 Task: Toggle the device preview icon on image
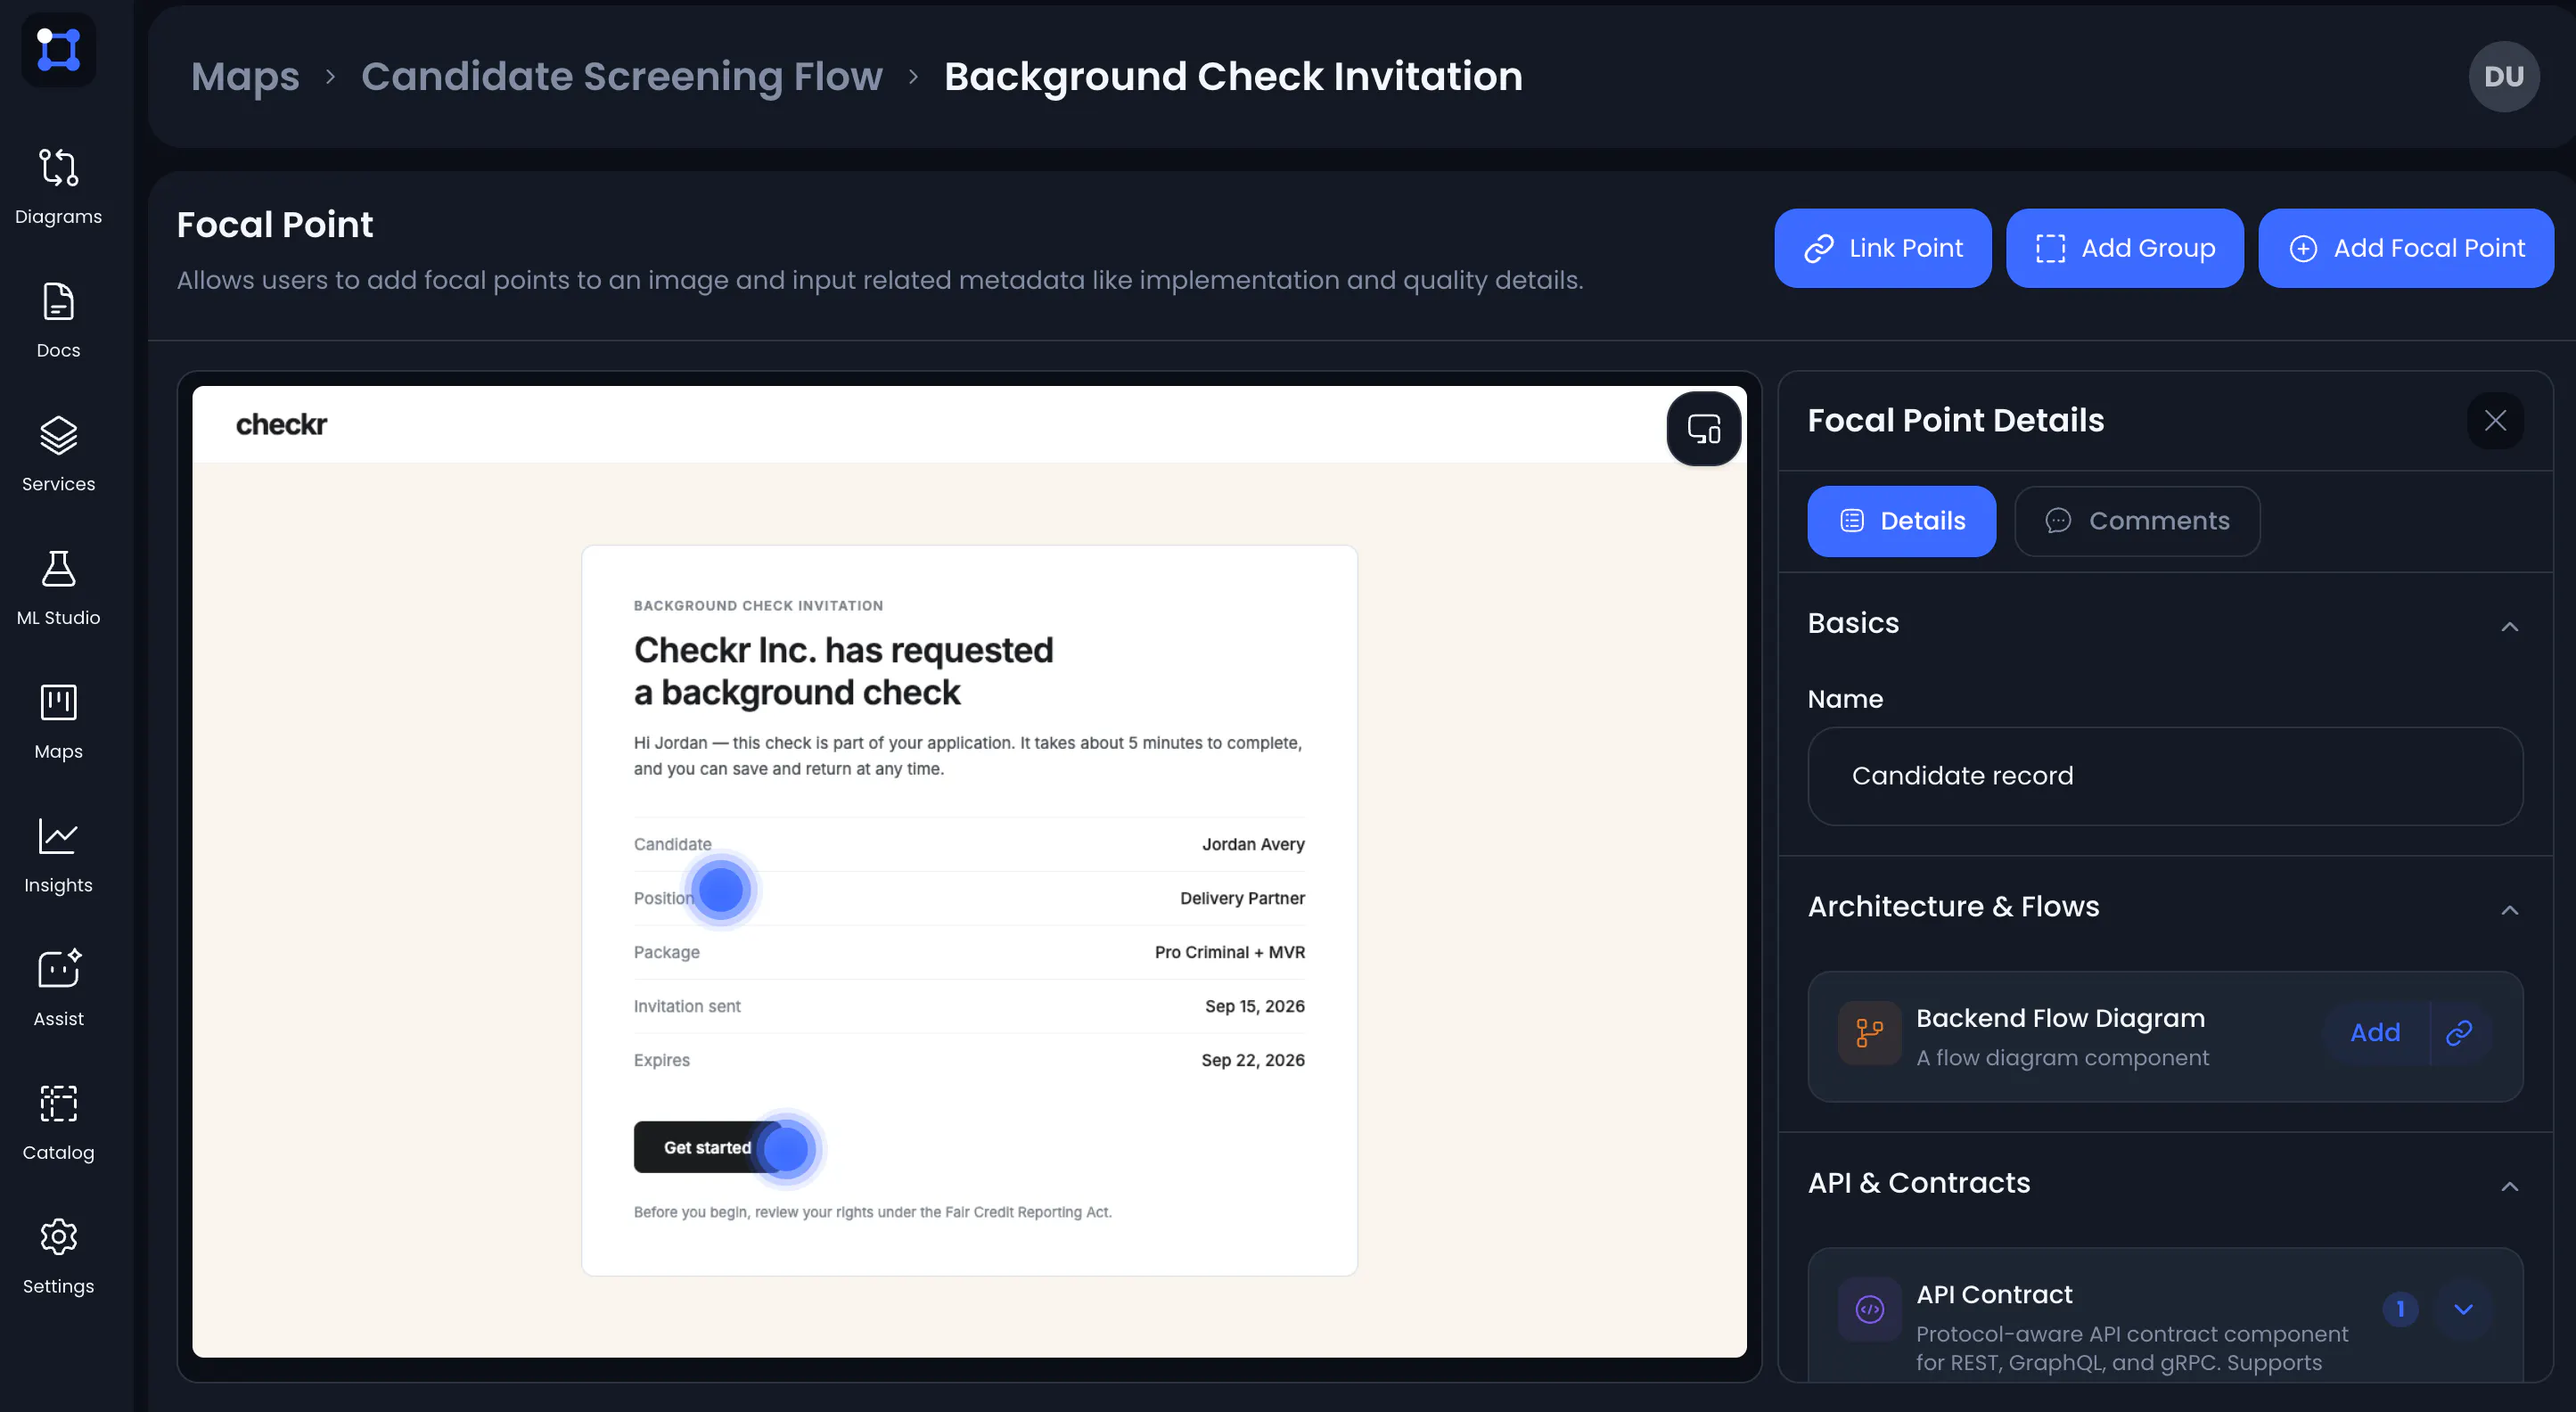tap(1703, 428)
